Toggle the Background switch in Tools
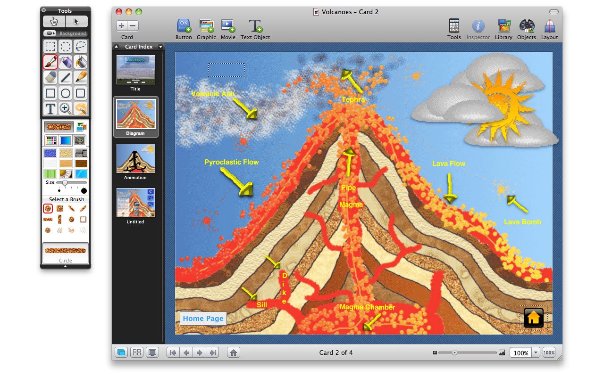The height and width of the screenshot is (377, 604). click(x=50, y=33)
